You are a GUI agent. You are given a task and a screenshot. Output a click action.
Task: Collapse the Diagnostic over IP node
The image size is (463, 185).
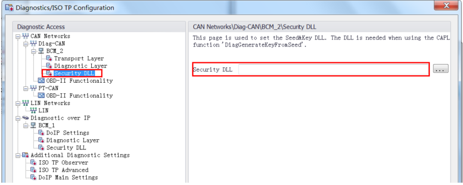(18, 118)
